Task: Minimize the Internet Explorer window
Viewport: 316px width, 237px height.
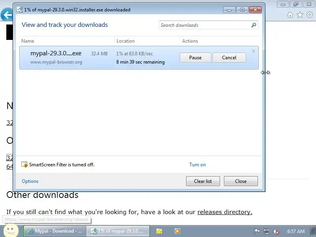Action: 283,4
